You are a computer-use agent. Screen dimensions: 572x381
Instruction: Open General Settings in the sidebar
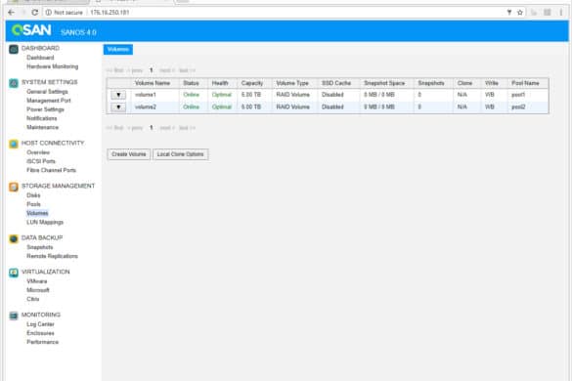47,92
